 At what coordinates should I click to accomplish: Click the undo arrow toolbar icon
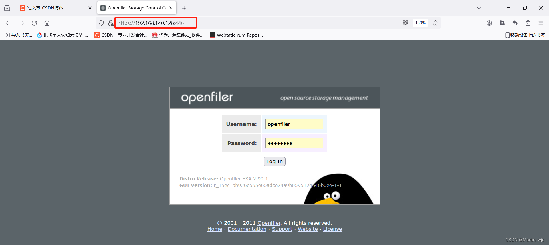(x=515, y=23)
